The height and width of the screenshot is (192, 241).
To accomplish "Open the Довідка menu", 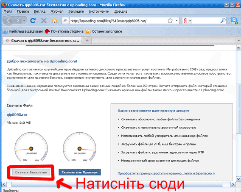I will 121,11.
